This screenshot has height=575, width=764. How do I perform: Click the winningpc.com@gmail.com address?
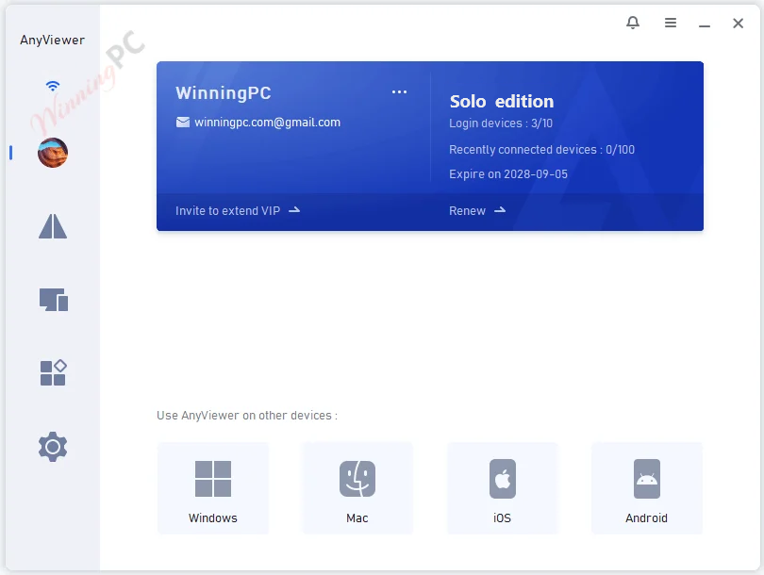(267, 123)
